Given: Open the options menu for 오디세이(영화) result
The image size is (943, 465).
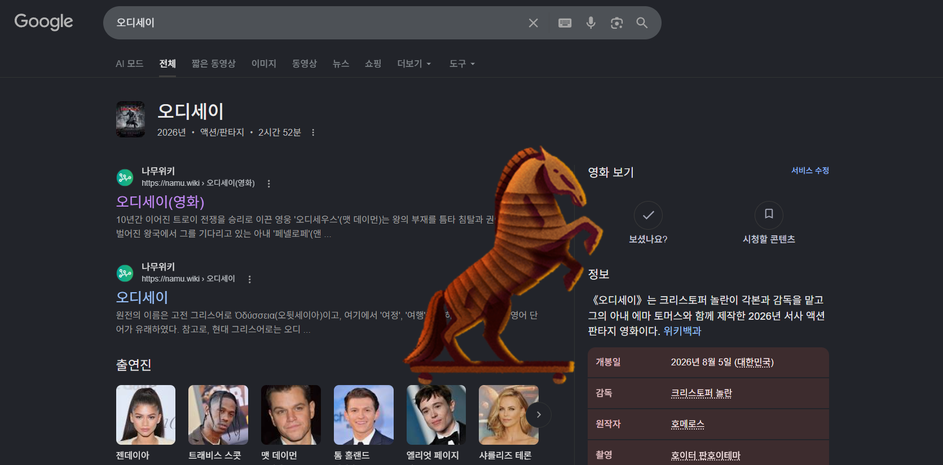Looking at the screenshot, I should point(268,184).
